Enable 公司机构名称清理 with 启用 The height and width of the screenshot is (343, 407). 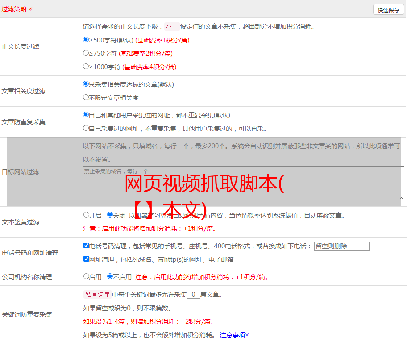coord(86,276)
